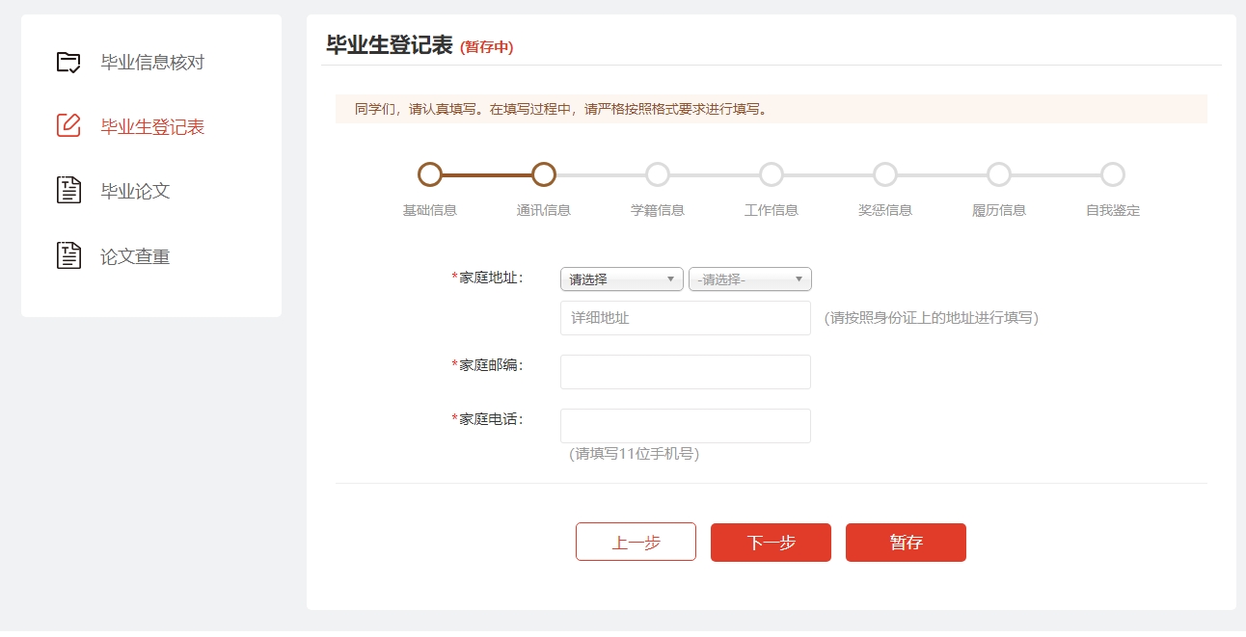1246x637 pixels.
Task: Select the 工作信息 step circle
Action: [x=772, y=174]
